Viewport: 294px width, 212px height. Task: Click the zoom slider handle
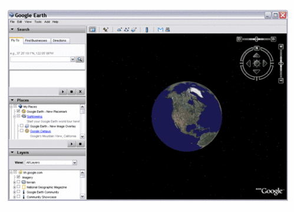[281, 63]
